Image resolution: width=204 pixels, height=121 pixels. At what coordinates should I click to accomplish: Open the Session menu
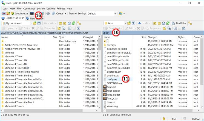click(41, 8)
